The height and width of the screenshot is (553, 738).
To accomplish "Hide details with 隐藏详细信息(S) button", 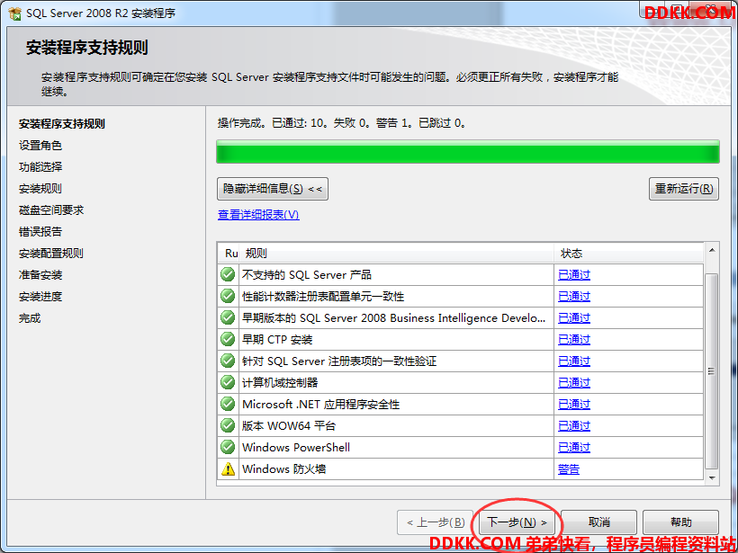I will (273, 189).
